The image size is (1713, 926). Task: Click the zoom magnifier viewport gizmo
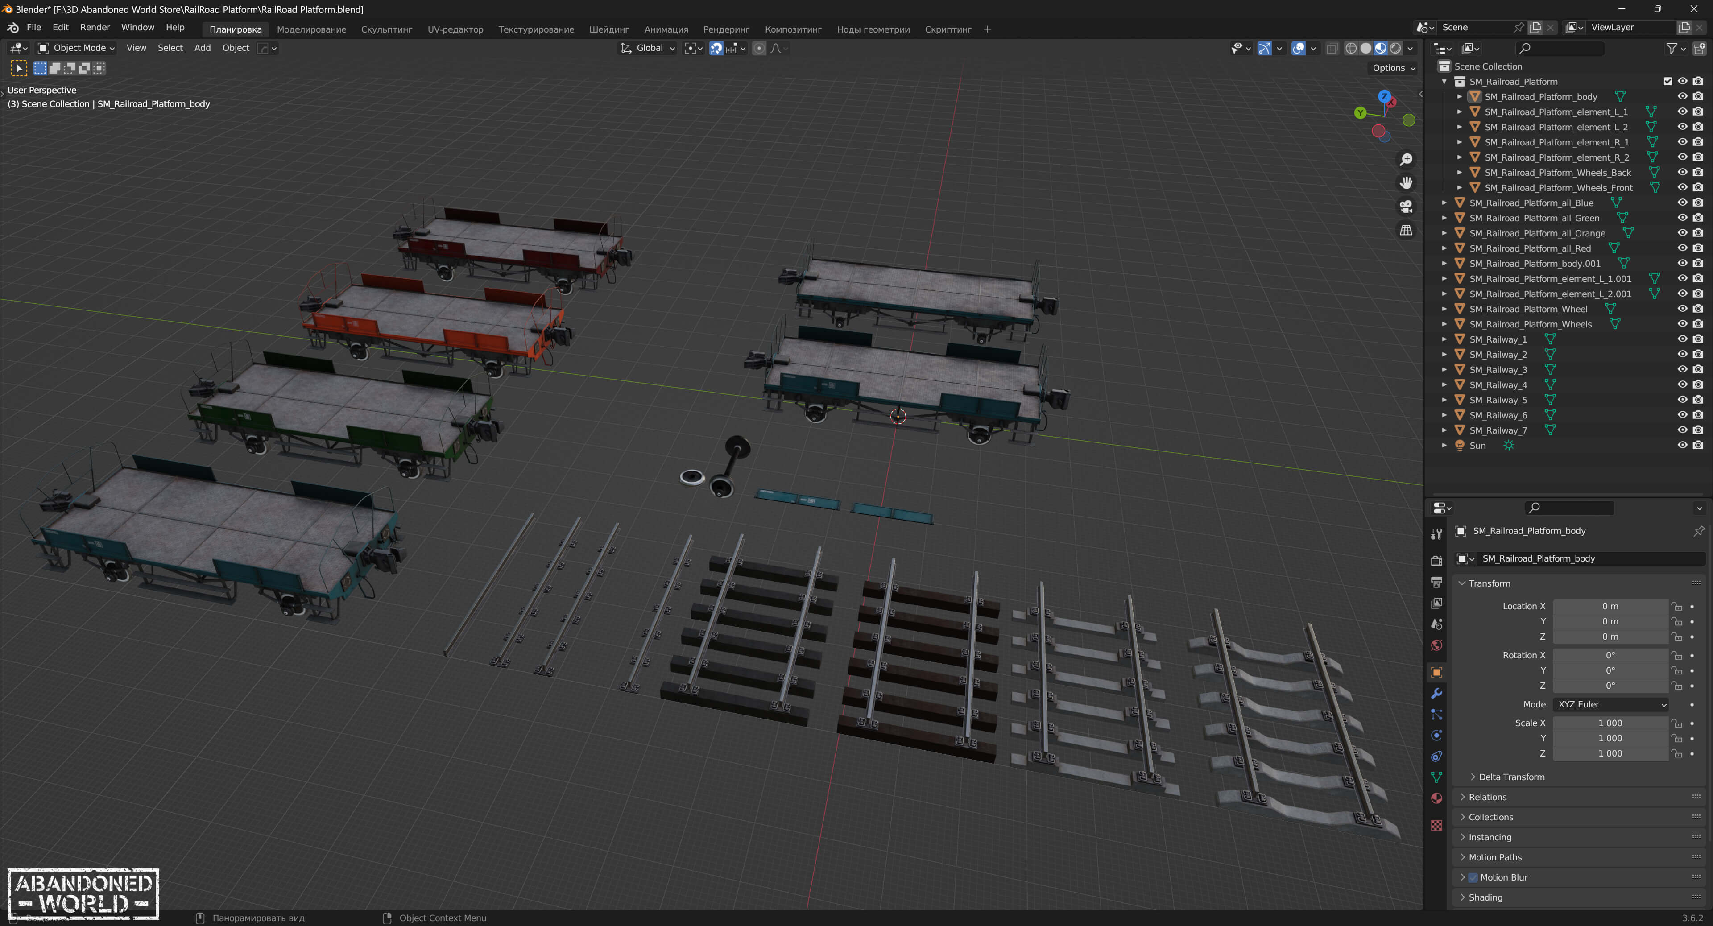[1406, 160]
